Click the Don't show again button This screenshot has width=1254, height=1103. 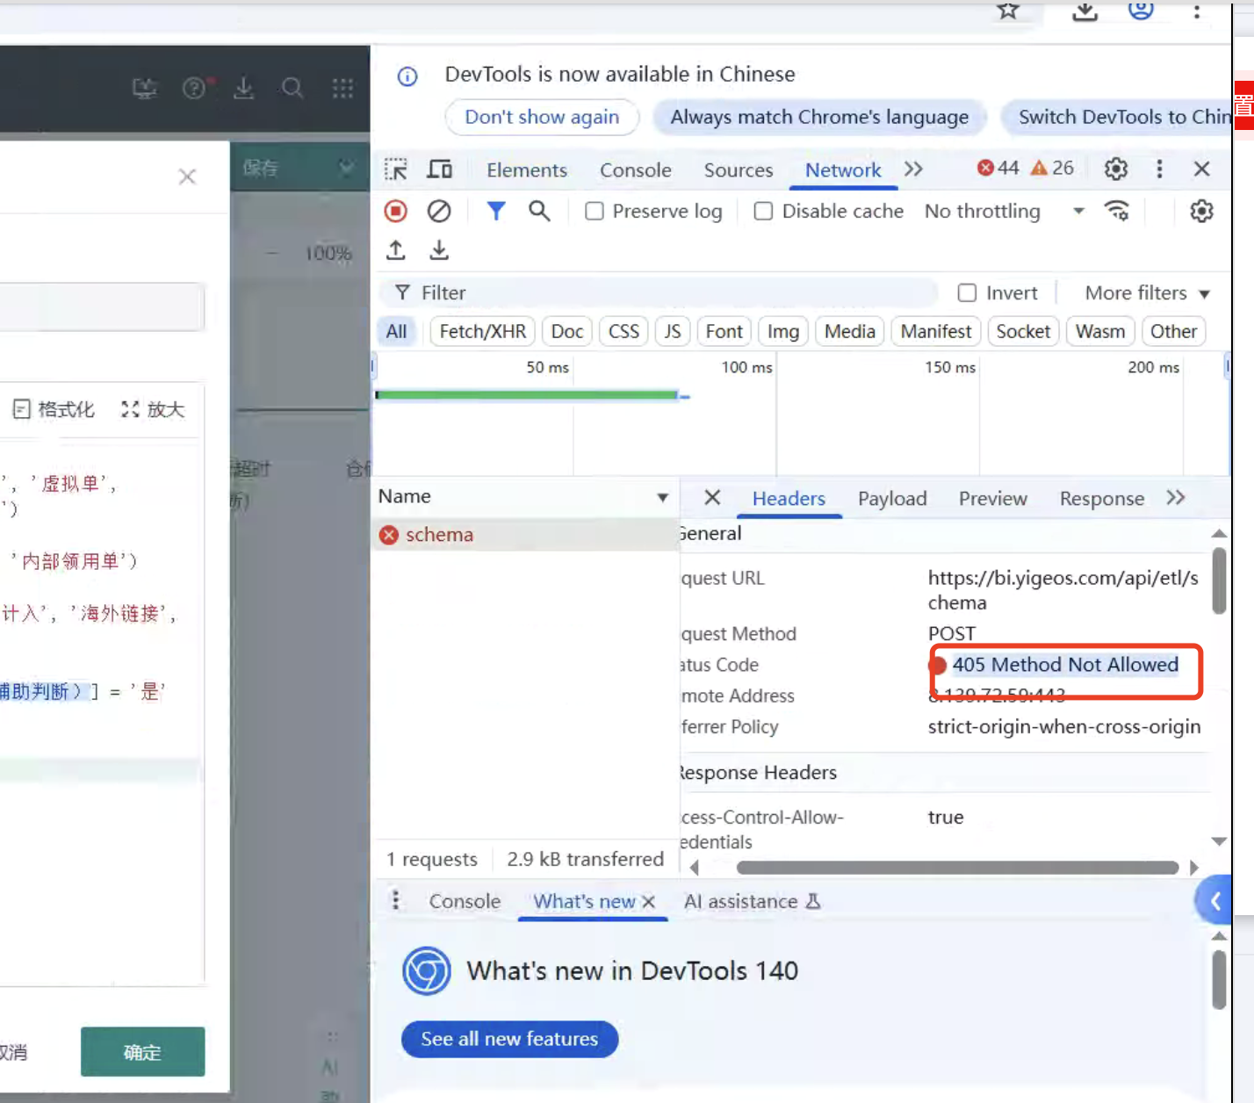coord(542,118)
